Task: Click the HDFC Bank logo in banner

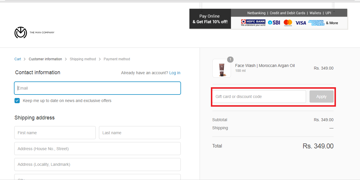Action: click(x=253, y=23)
